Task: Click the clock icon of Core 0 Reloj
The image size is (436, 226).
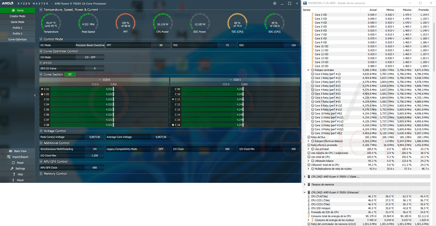Action: (313, 74)
